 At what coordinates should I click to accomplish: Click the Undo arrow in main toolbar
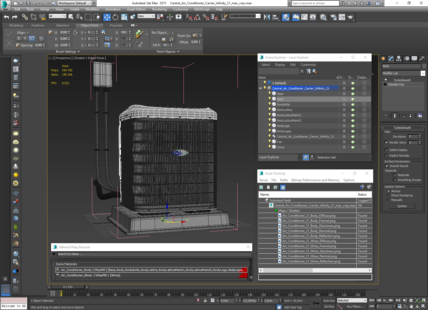click(6, 17)
